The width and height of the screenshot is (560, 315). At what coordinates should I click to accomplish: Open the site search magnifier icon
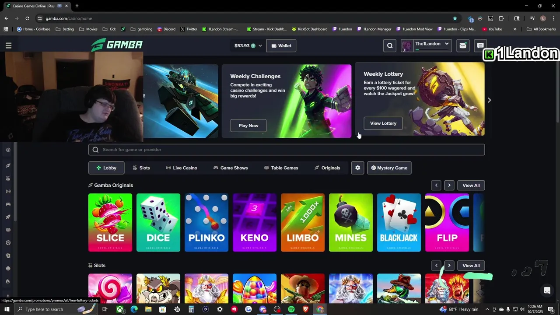coord(390,45)
